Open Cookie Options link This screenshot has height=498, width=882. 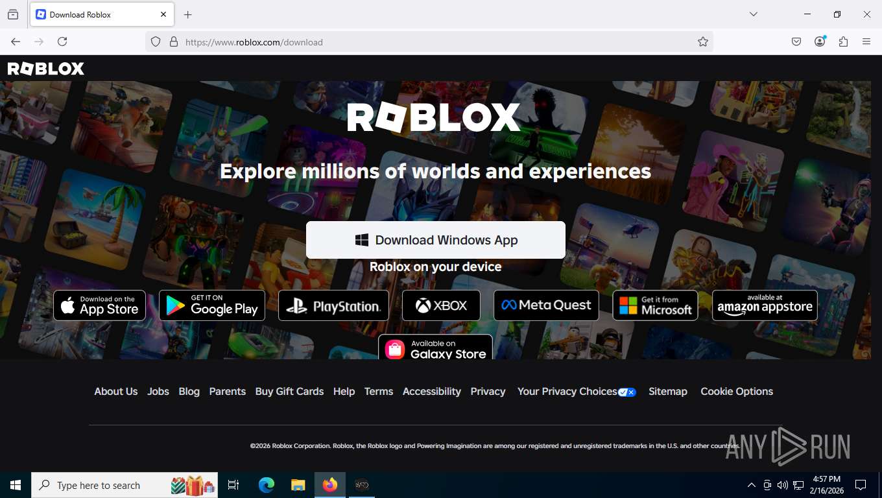(x=737, y=392)
